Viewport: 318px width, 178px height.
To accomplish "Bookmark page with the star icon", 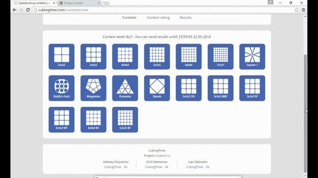I will point(297,10).
